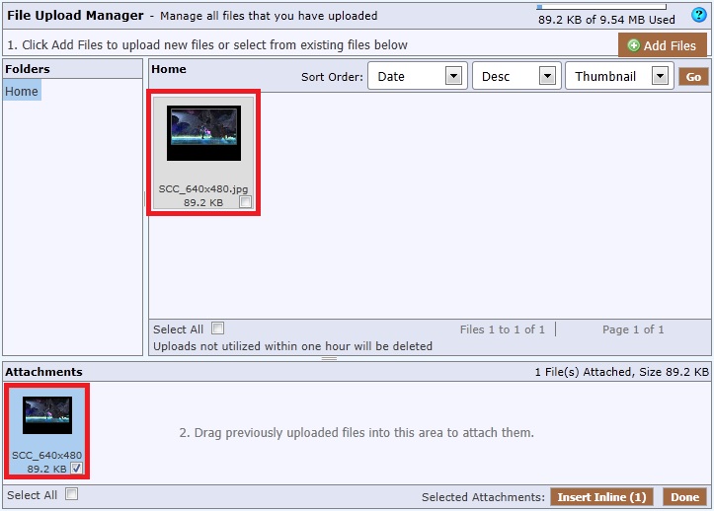The width and height of the screenshot is (714, 511).
Task: Select the SCC_640x480.jpg thumbnail in Home
Action: pos(203,133)
